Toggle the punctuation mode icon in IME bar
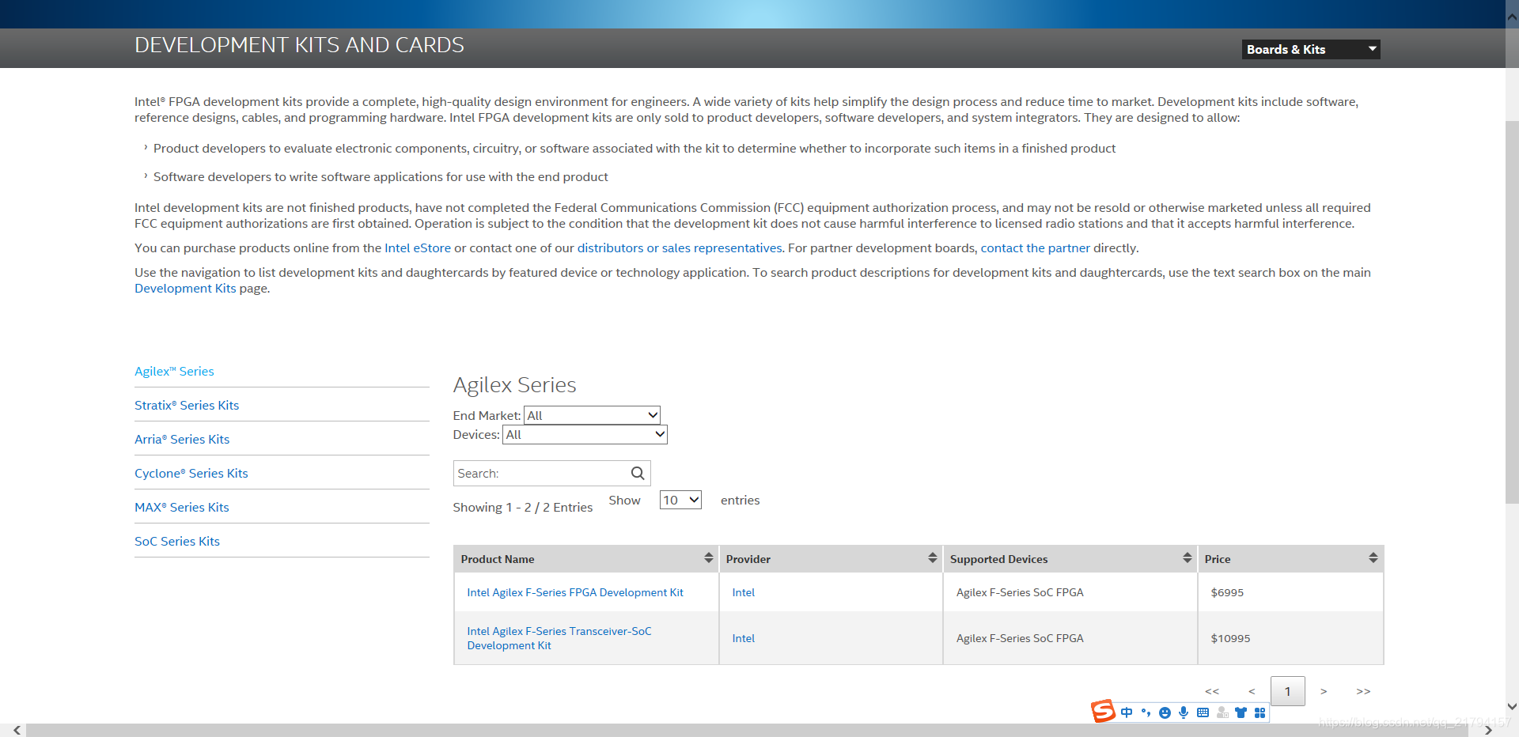The image size is (1519, 737). (1146, 712)
